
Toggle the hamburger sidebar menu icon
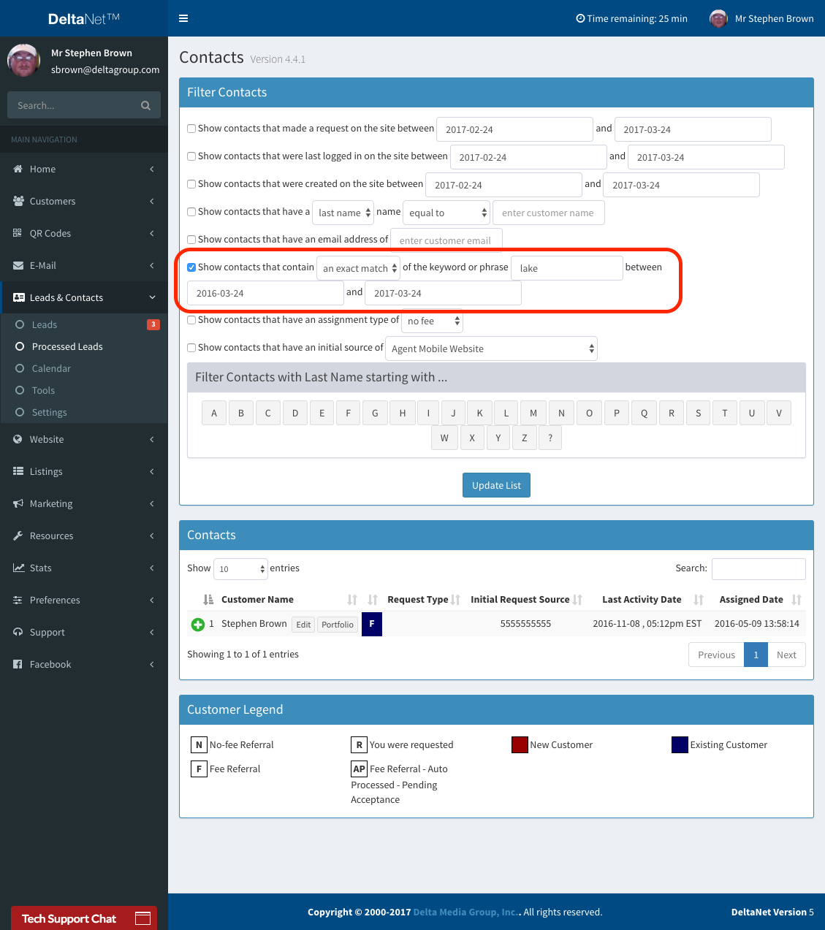pyautogui.click(x=183, y=18)
